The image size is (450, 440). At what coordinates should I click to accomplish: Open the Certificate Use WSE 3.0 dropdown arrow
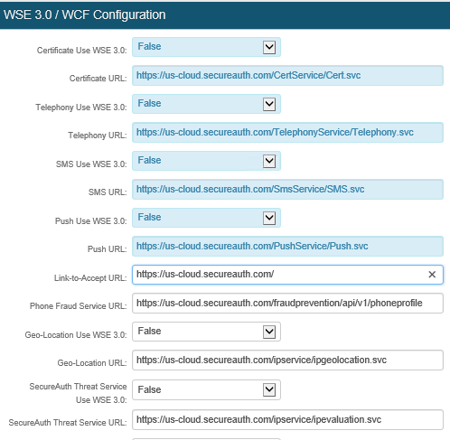(x=269, y=47)
